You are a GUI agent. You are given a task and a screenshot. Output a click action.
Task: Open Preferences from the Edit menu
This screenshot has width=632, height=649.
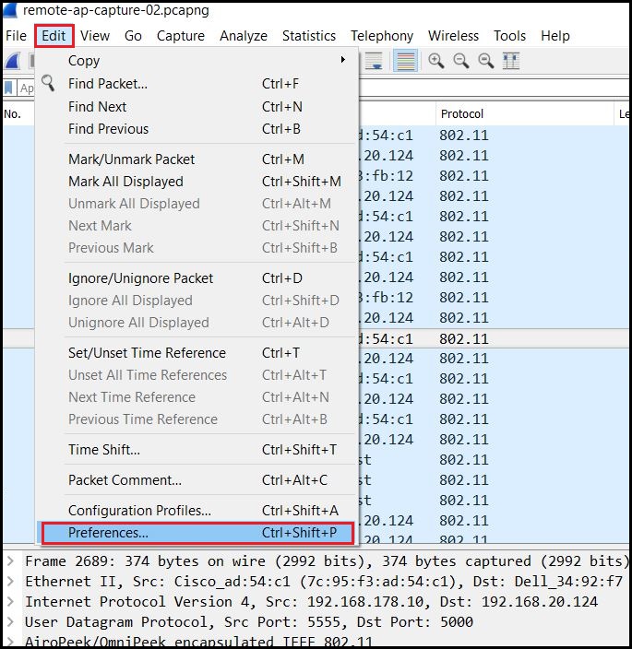pos(195,533)
